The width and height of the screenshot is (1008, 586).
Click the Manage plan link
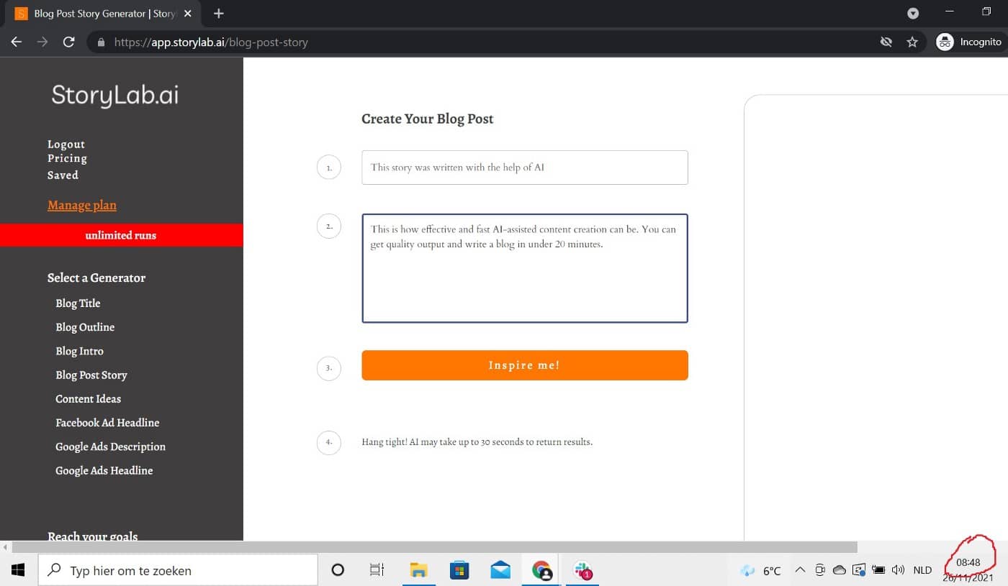(x=82, y=205)
